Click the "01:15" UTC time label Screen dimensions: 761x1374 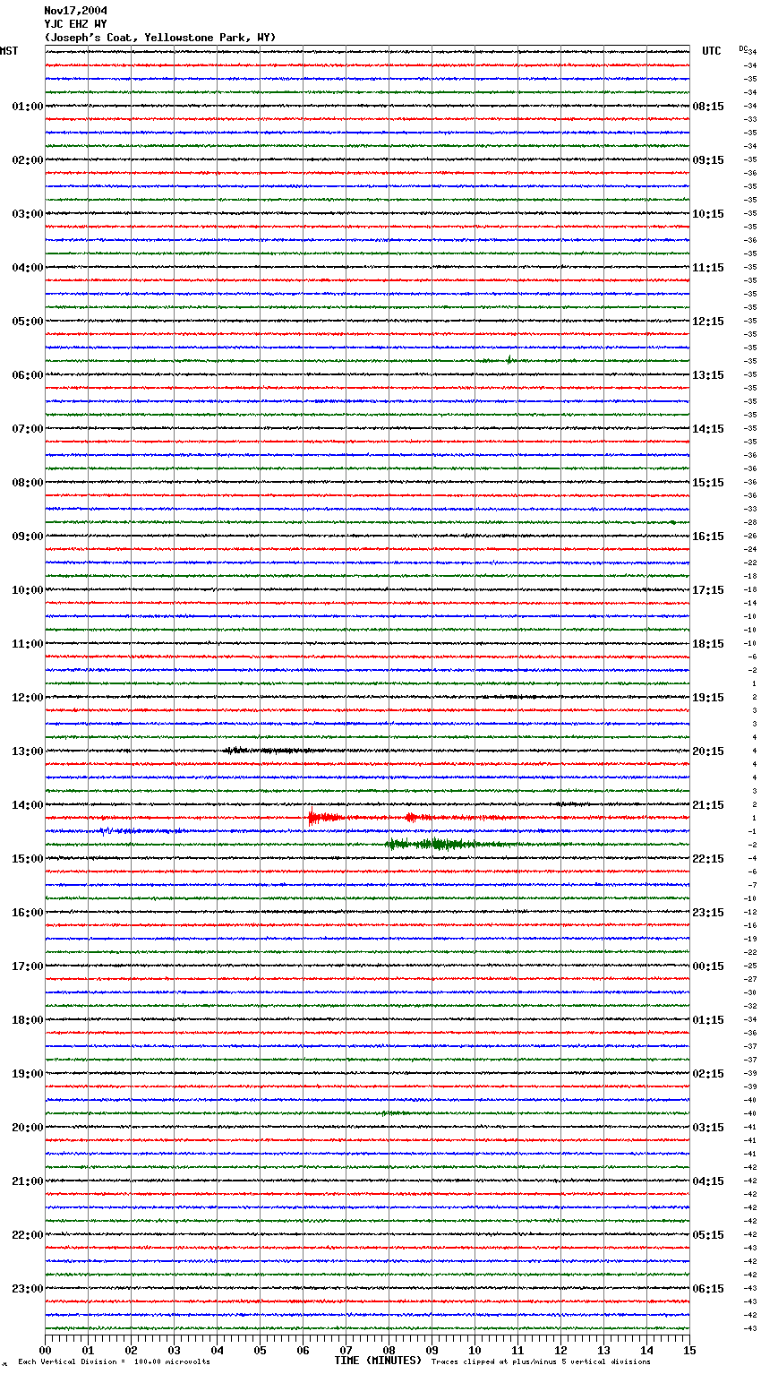(708, 1020)
